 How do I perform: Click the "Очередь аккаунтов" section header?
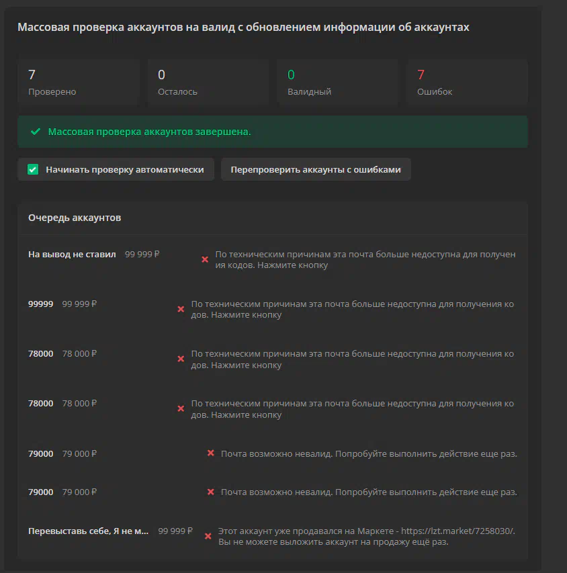pyautogui.click(x=75, y=218)
